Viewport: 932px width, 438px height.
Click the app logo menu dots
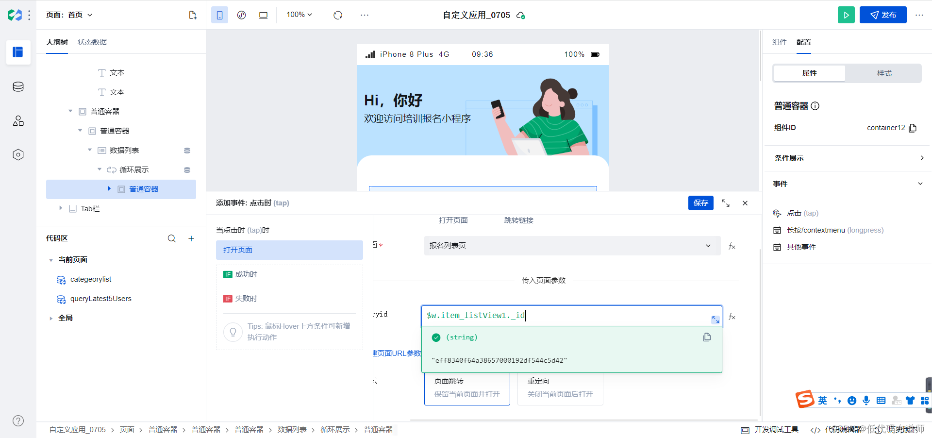click(29, 15)
